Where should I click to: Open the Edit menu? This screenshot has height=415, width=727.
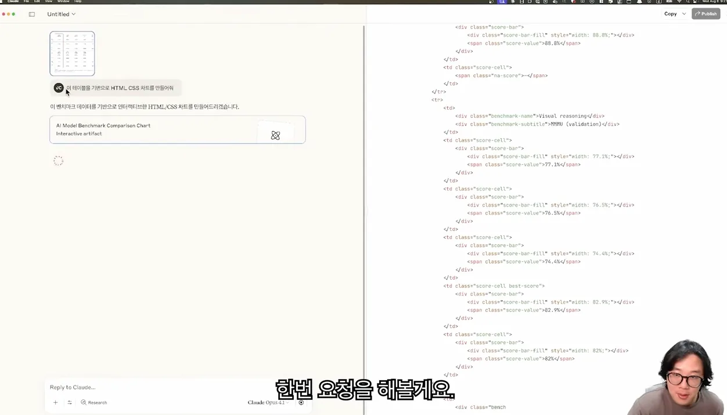[37, 2]
